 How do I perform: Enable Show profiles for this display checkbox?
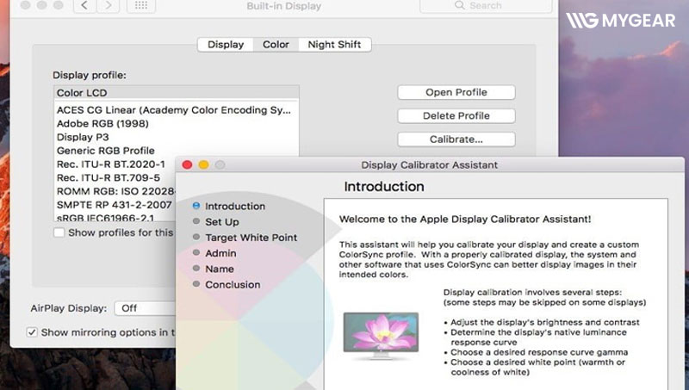click(x=59, y=232)
